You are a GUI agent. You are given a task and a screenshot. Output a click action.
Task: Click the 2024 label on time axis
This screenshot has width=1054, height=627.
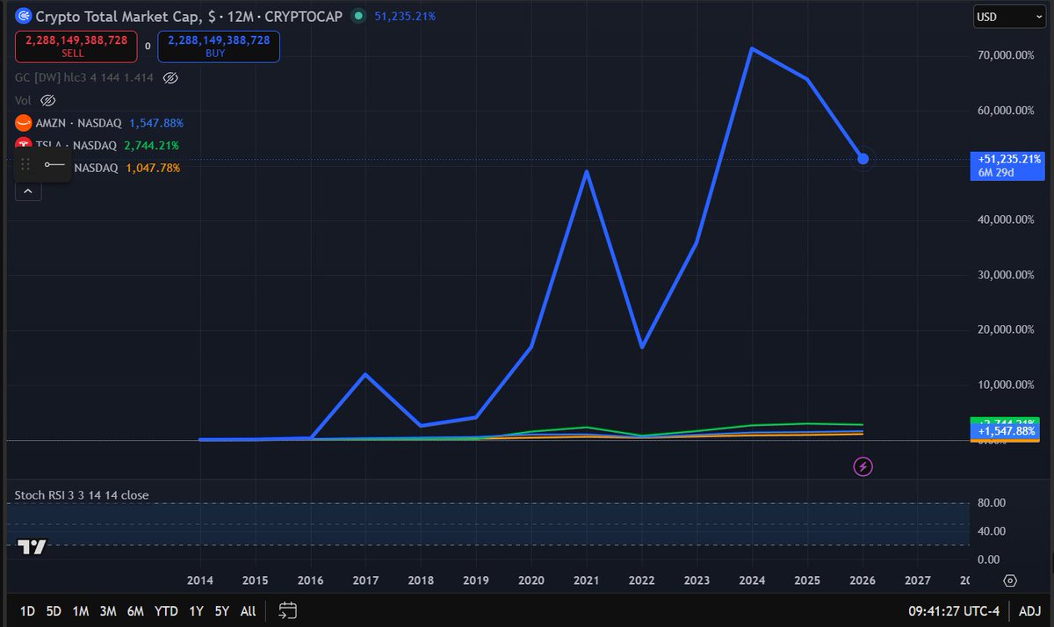point(752,580)
